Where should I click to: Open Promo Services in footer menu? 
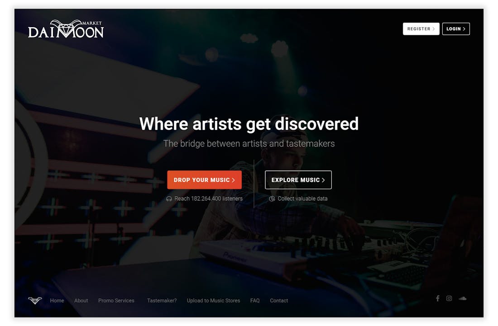[x=116, y=301]
